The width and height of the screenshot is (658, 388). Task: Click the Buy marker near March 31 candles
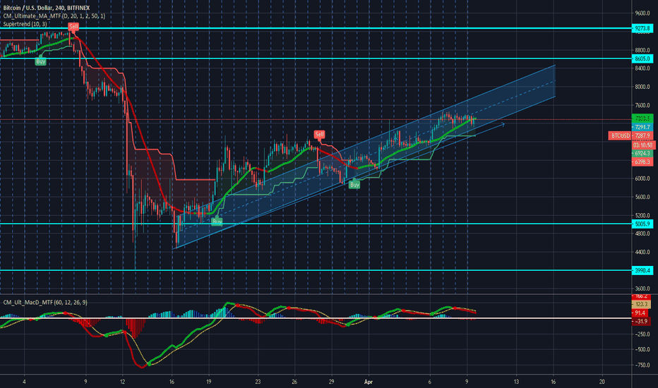pos(354,185)
